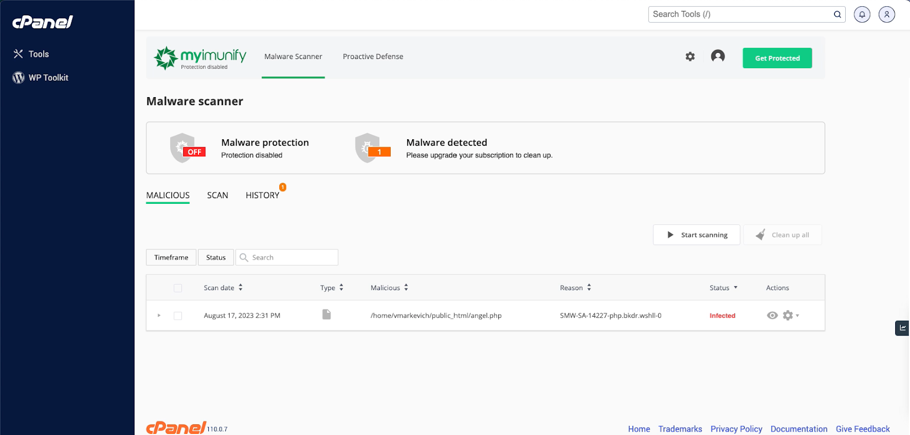Screen dimensions: 910x435
Task: Click the path /home/vmarkevich/public_html/angel.php
Action: (x=436, y=316)
